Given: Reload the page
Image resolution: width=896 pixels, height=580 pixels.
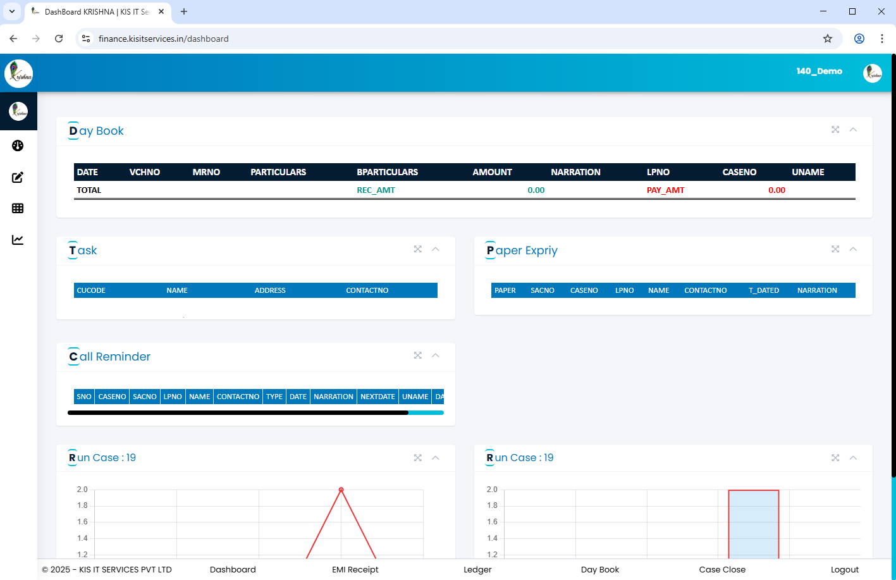Looking at the screenshot, I should [x=59, y=39].
